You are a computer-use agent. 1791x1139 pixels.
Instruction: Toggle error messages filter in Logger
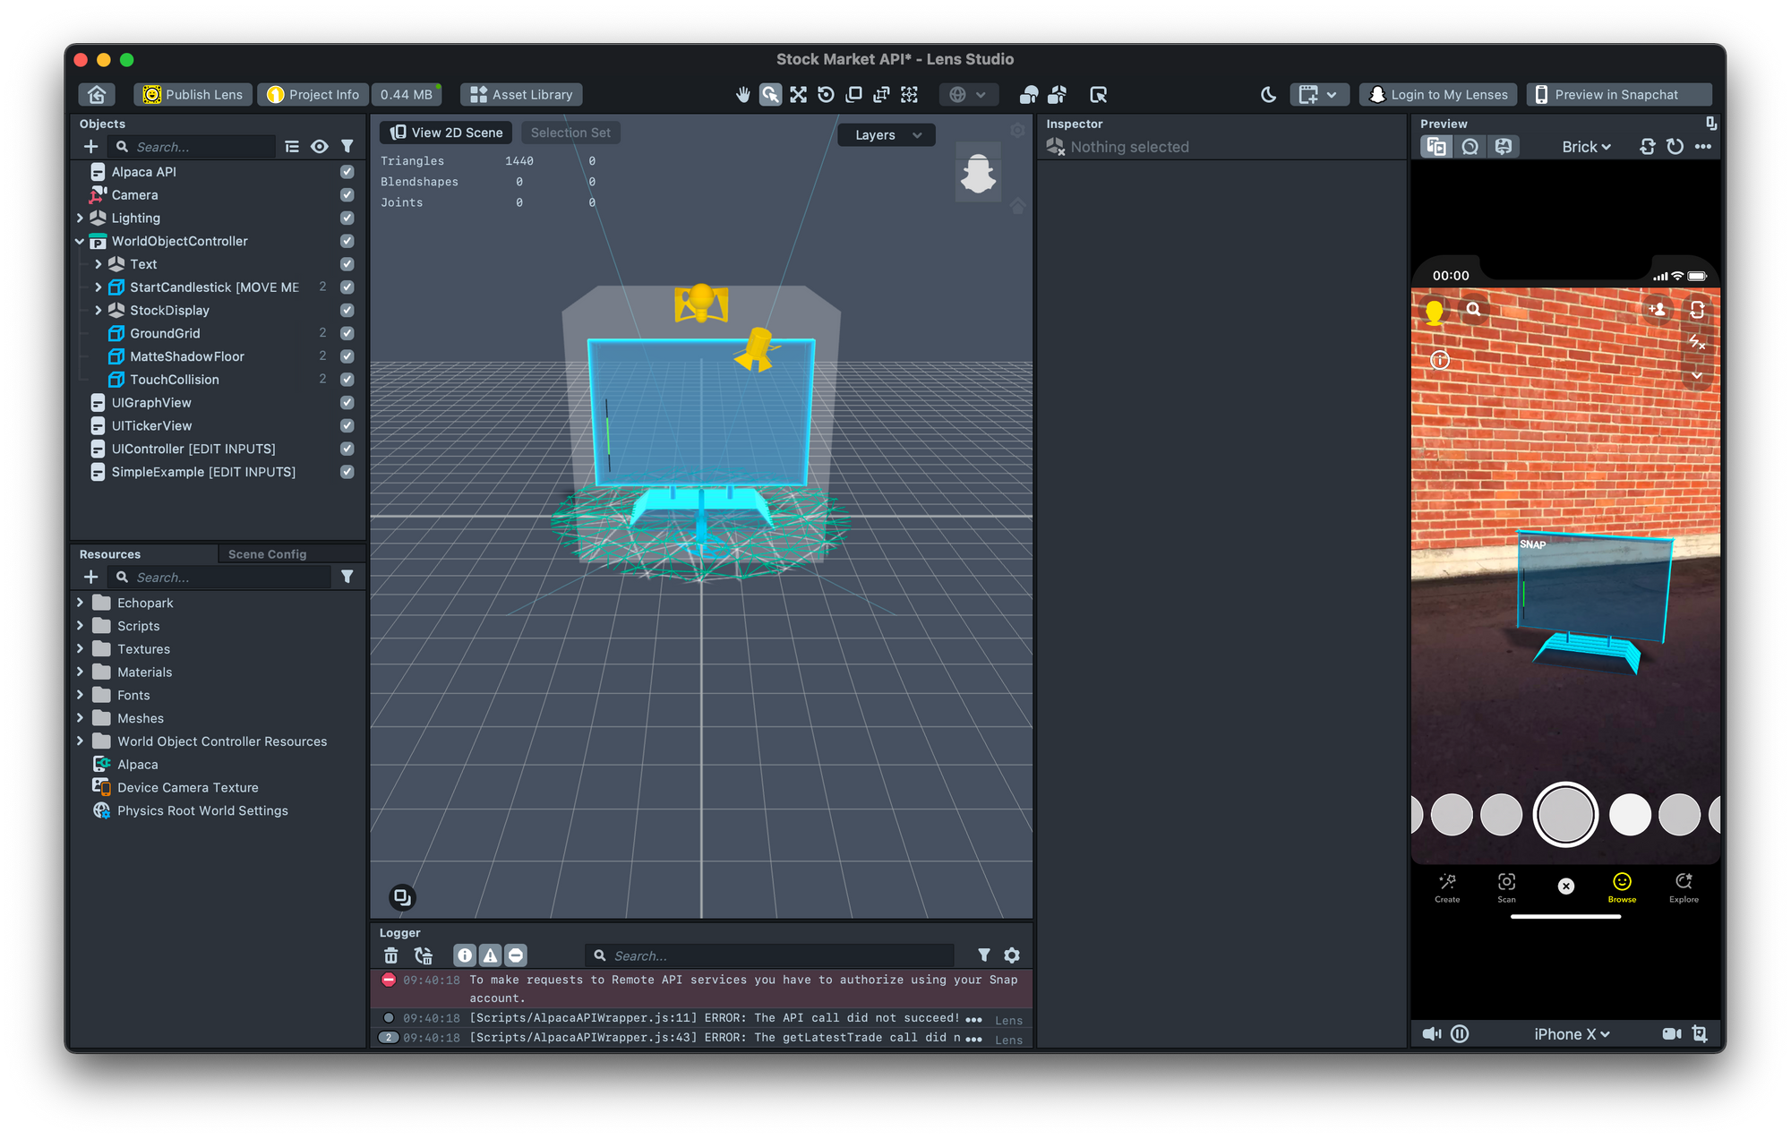click(516, 955)
